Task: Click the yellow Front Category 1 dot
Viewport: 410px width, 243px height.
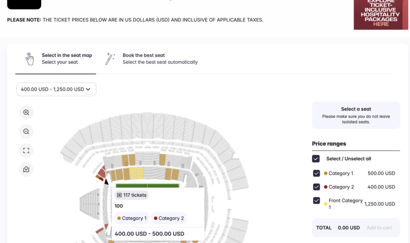Action: pos(326,204)
